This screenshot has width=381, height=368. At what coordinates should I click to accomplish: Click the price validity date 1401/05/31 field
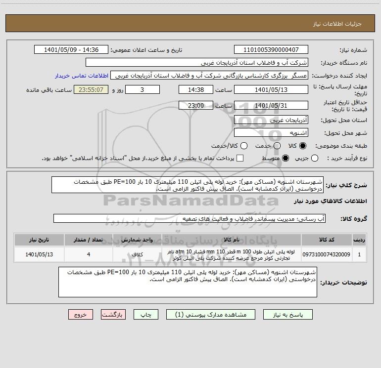pyautogui.click(x=271, y=106)
